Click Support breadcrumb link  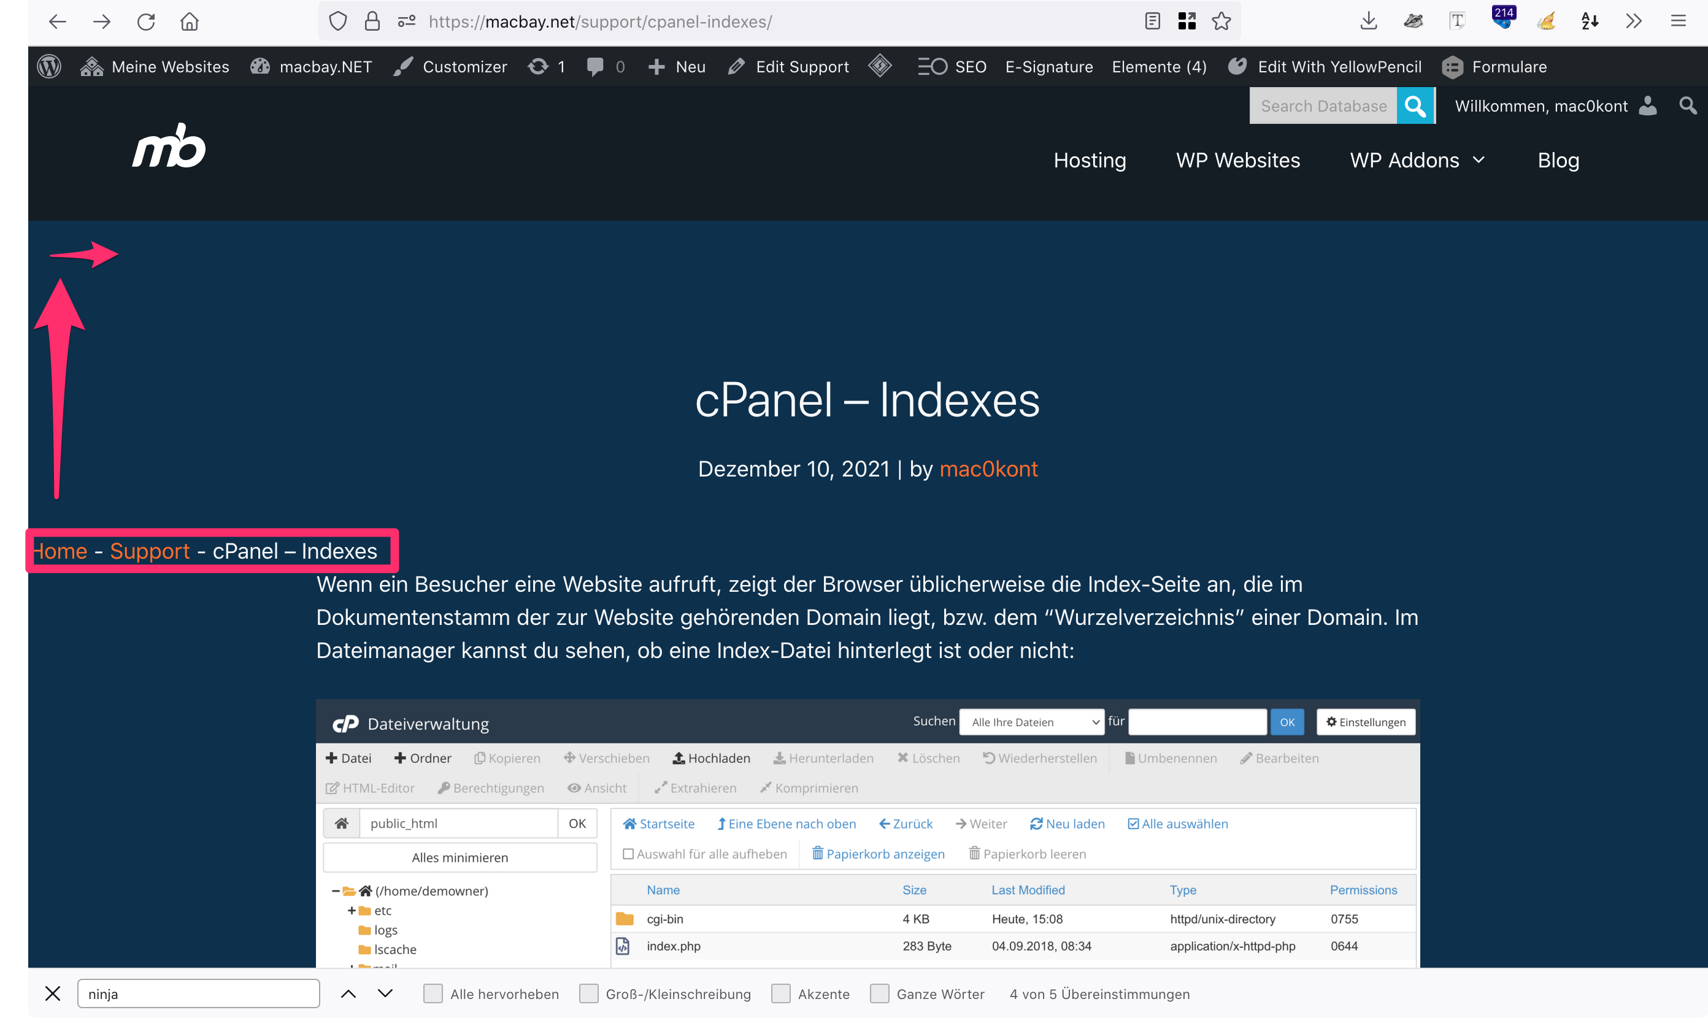tap(150, 551)
